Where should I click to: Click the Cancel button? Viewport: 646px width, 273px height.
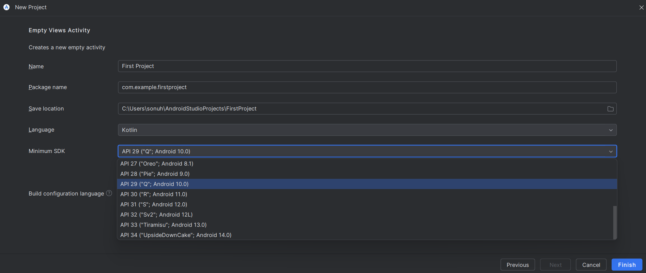(591, 265)
